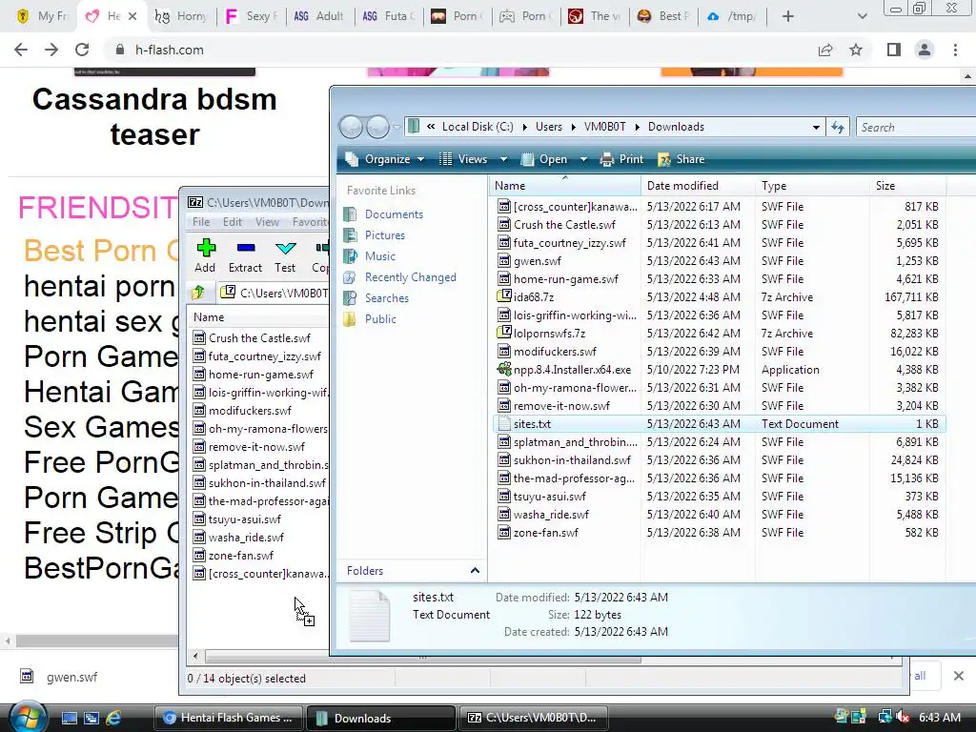Open the Windows Start menu
976x732 pixels.
[x=28, y=718]
